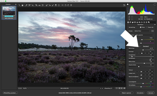Select the Transform tool
Screen dimensions: 157x96
43,5
